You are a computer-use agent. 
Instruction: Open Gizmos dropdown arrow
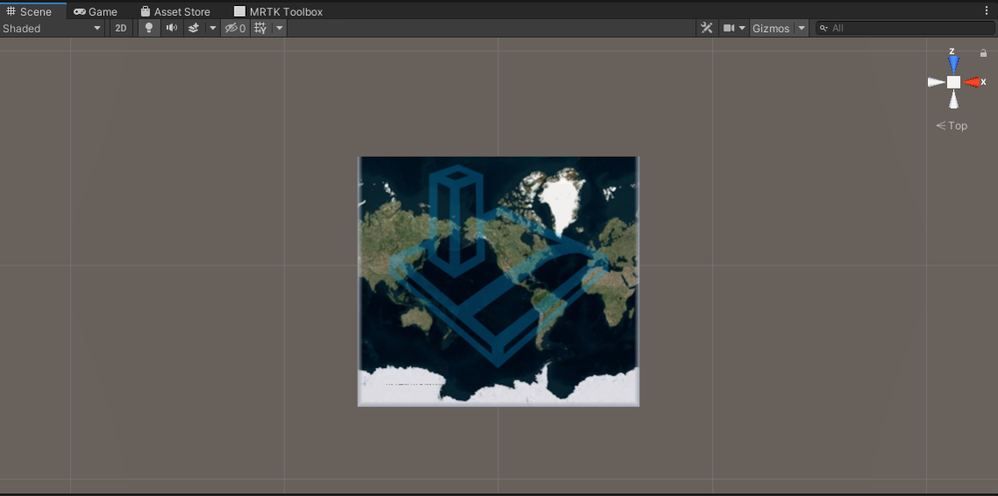click(802, 28)
